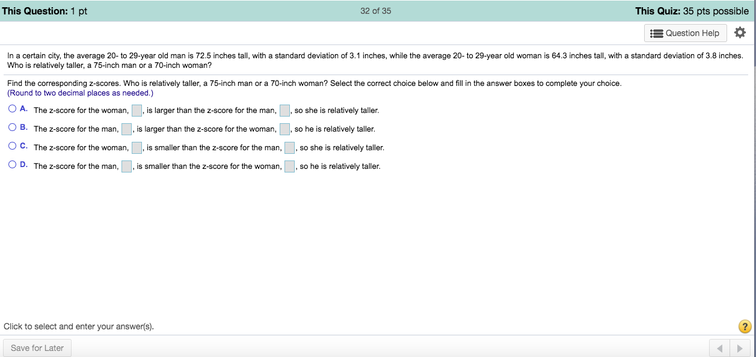Viewport: 756px width, 357px height.
Task: Select answer choice B radio button
Action: coord(11,127)
